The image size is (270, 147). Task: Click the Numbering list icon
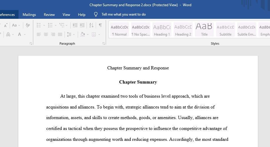tap(50, 25)
